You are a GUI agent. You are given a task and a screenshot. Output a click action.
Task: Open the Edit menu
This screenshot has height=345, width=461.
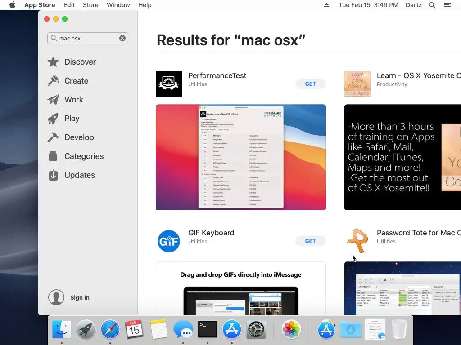pos(69,5)
